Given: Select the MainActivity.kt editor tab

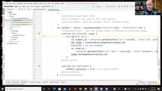Looking at the screenshot, I should pyautogui.click(x=54, y=9).
